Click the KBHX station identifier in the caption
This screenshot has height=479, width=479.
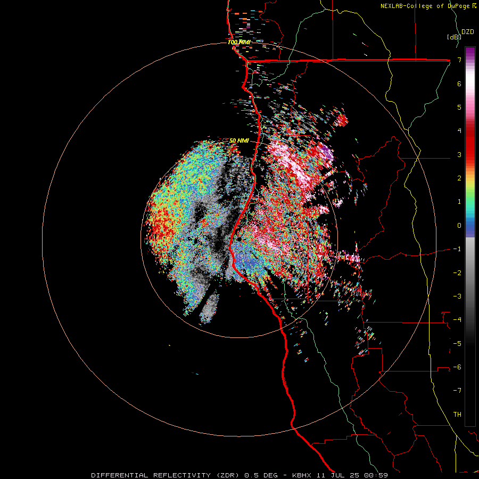pos(302,475)
